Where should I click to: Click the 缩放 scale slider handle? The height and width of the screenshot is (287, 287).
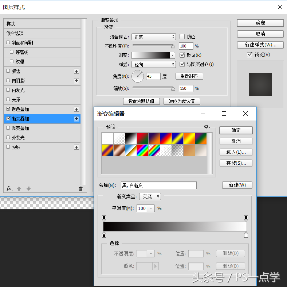(173, 89)
